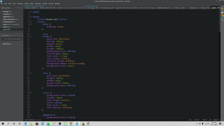Switch to settings.html tab

click(x=91, y=8)
